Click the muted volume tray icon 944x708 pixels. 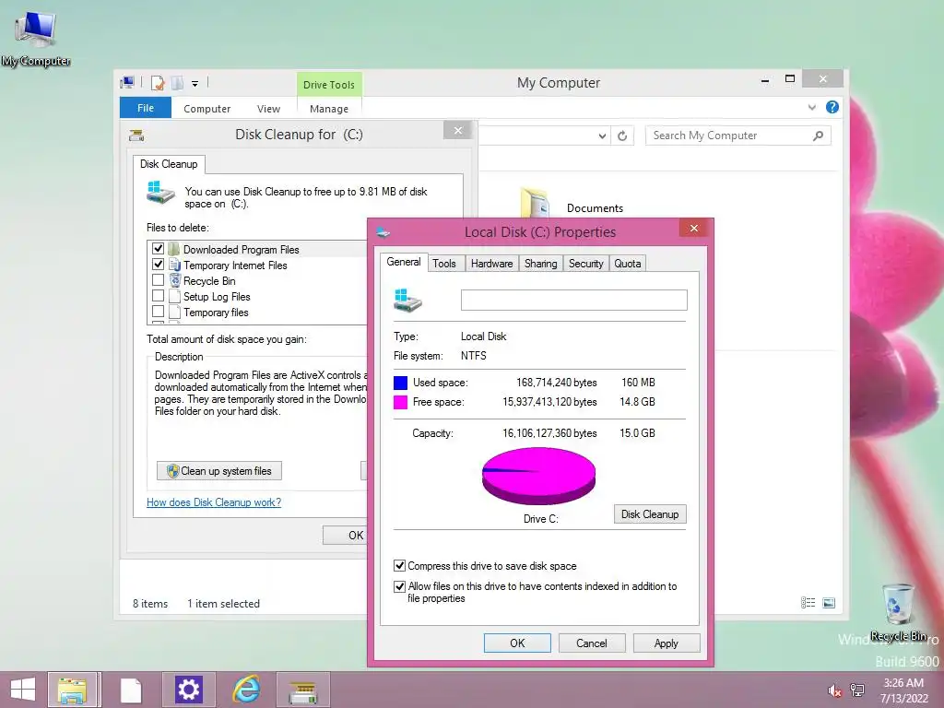click(834, 690)
